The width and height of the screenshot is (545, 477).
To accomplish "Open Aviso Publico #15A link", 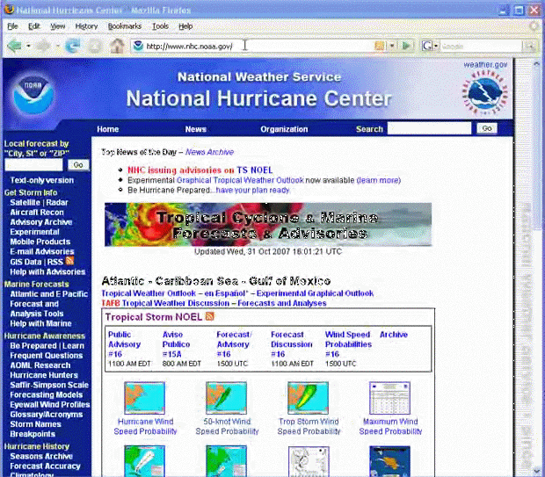I will [x=176, y=344].
